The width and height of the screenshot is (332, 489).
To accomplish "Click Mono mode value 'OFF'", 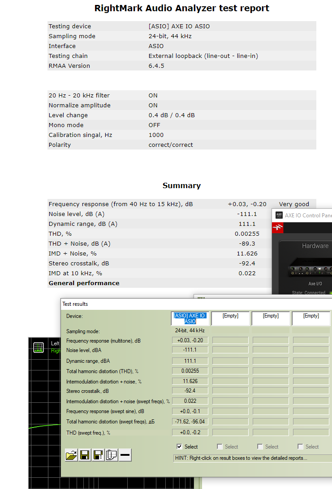I will 154,125.
